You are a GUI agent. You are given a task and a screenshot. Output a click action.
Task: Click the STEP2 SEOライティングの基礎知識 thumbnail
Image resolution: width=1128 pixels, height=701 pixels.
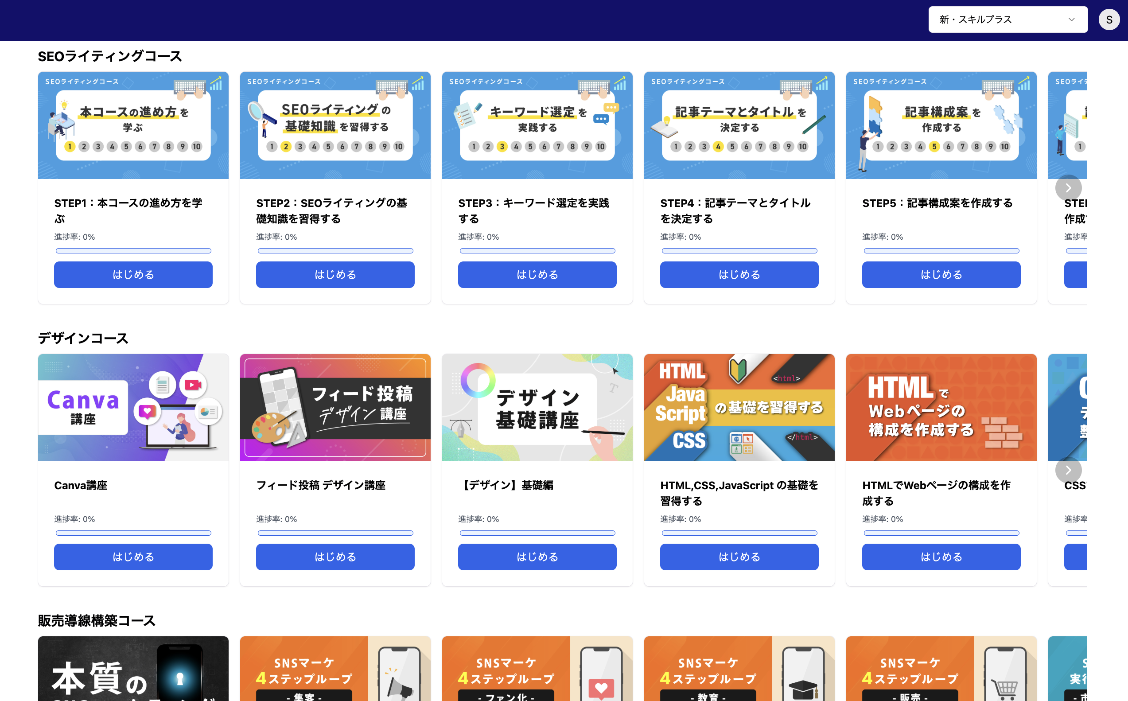tap(335, 125)
